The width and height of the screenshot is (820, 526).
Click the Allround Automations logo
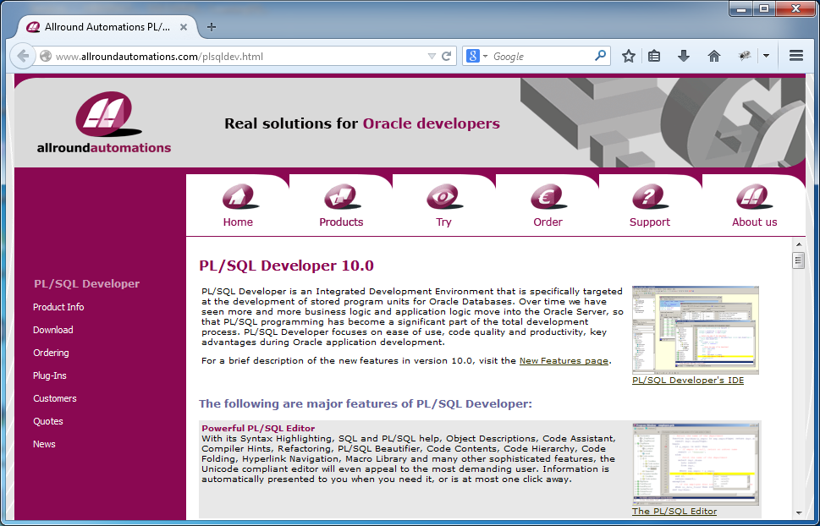[104, 123]
